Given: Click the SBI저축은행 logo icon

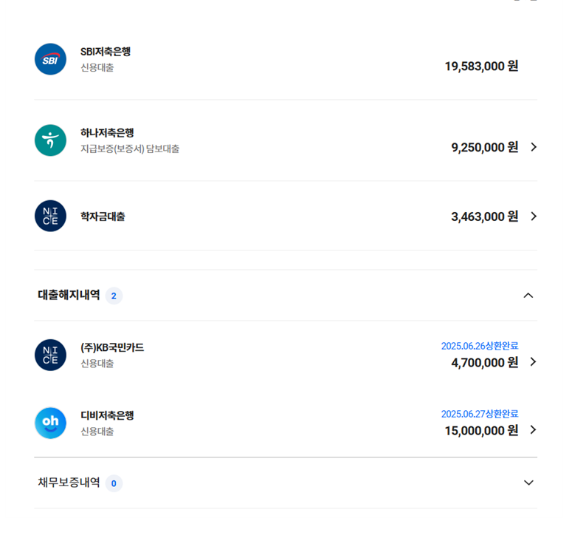Looking at the screenshot, I should click(50, 59).
